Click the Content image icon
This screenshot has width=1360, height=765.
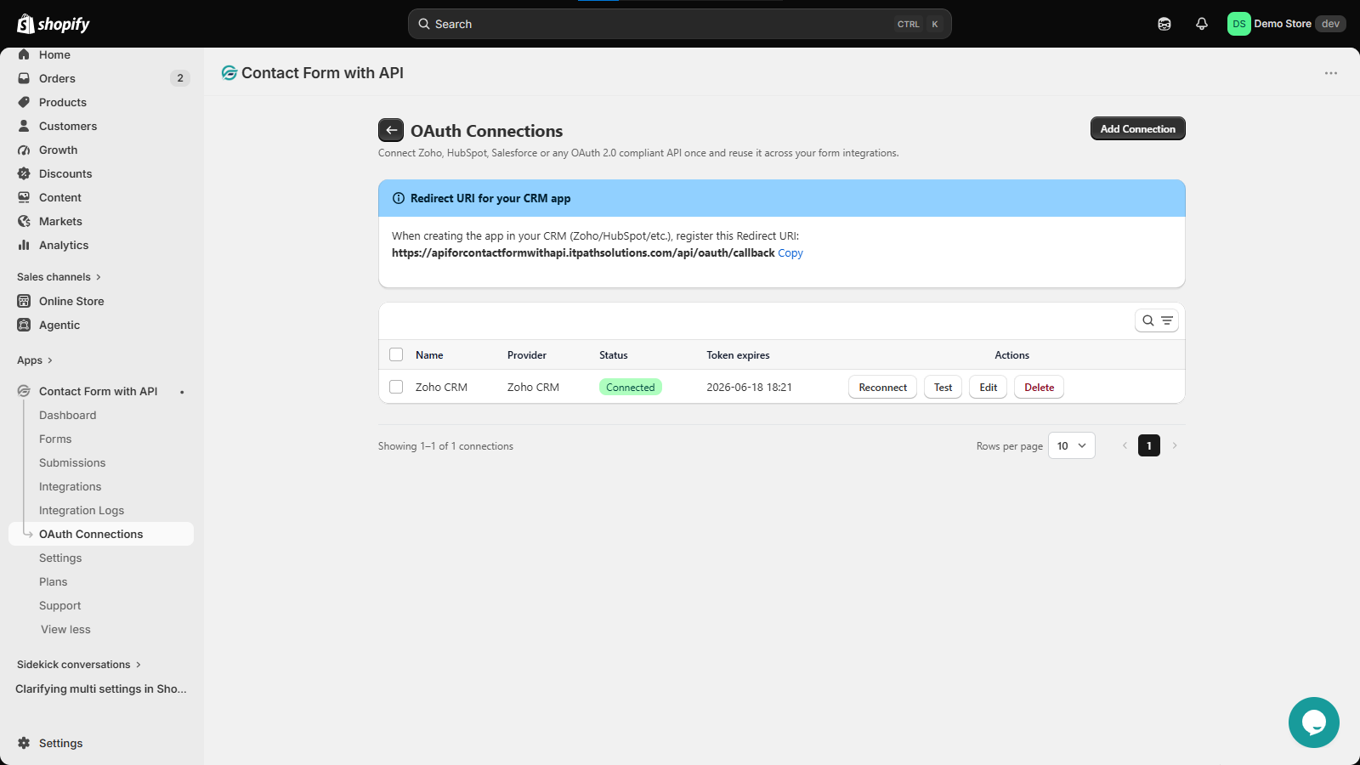pyautogui.click(x=24, y=197)
